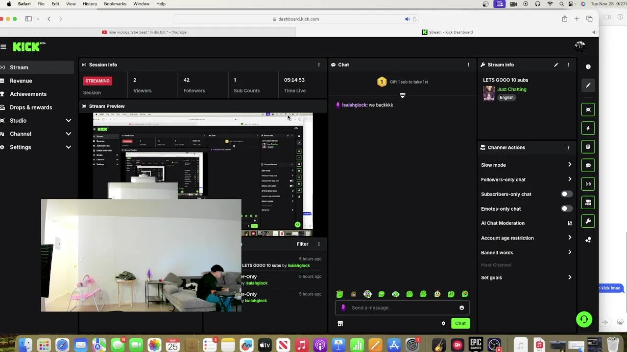
Task: Click the green headset support button
Action: pyautogui.click(x=584, y=320)
